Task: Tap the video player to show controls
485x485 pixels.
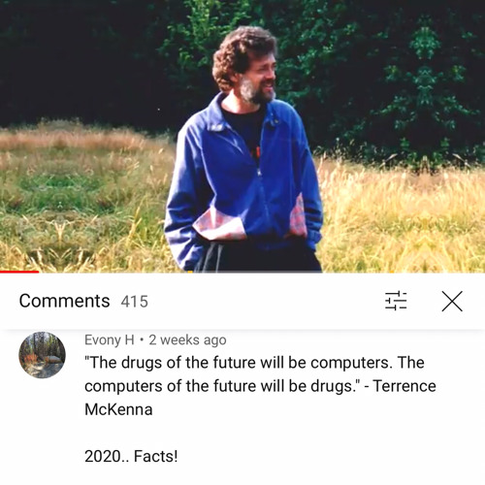Action: [x=242, y=136]
